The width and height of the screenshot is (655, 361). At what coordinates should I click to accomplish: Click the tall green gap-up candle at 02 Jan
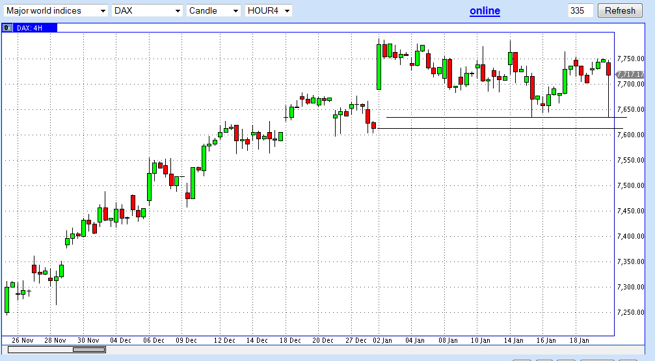pyautogui.click(x=379, y=67)
